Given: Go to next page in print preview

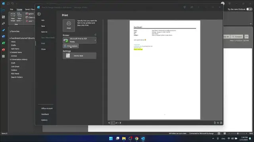Looking at the screenshot, I should coord(120,123).
